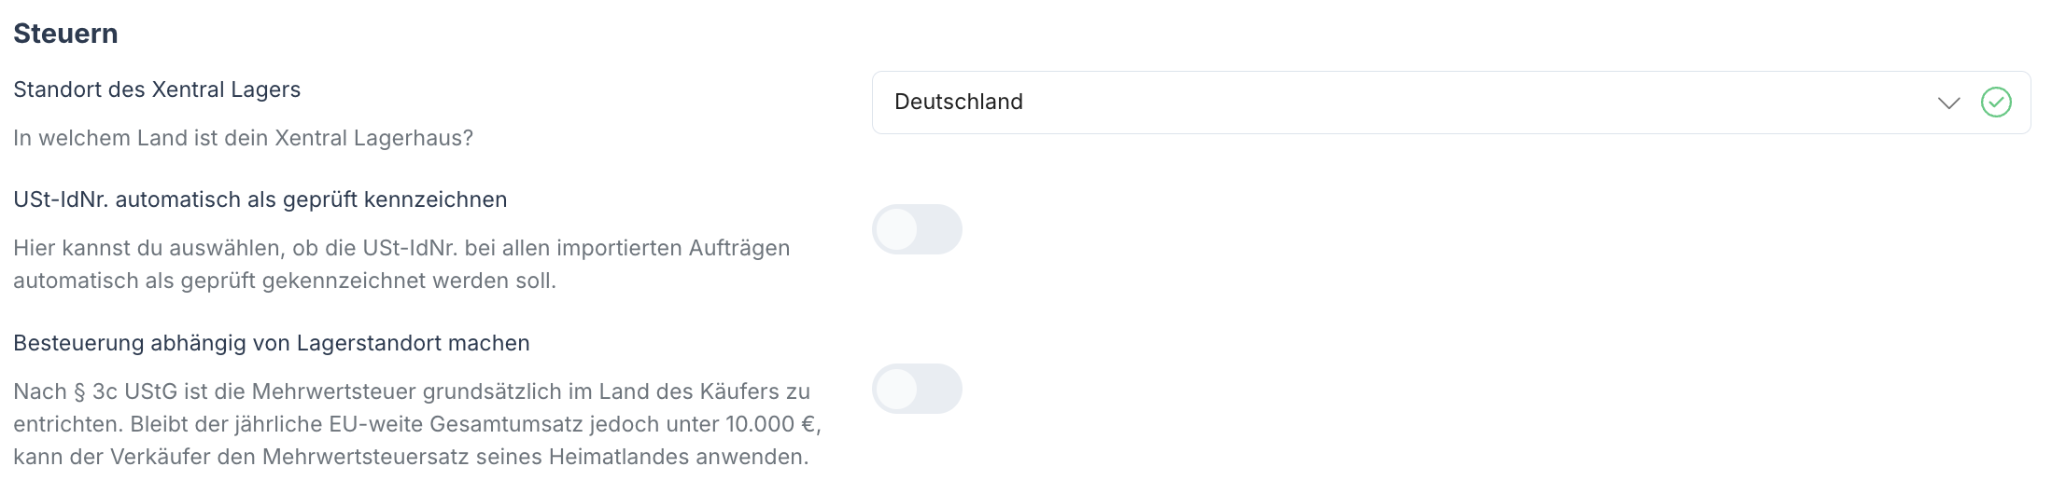Click the '§ 3c UStG' reference text
This screenshot has width=2052, height=494.
[x=120, y=391]
